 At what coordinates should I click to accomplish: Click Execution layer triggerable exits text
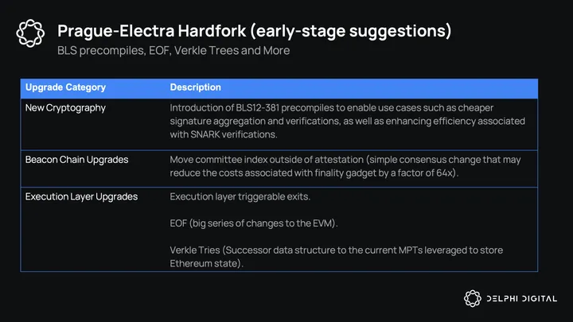click(x=239, y=196)
